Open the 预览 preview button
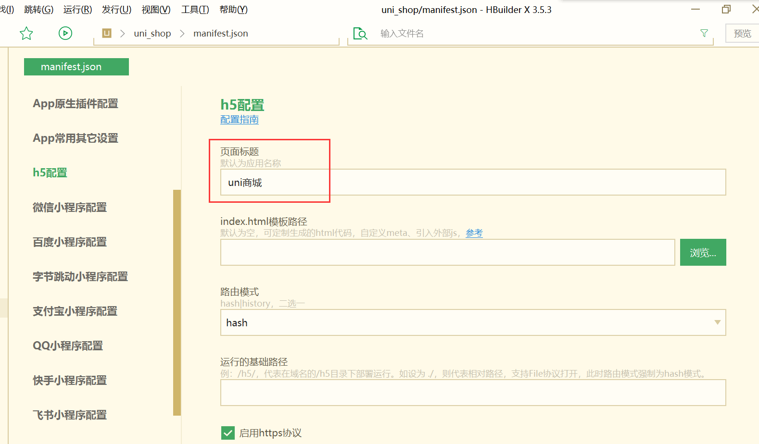Image resolution: width=759 pixels, height=444 pixels. coord(742,33)
